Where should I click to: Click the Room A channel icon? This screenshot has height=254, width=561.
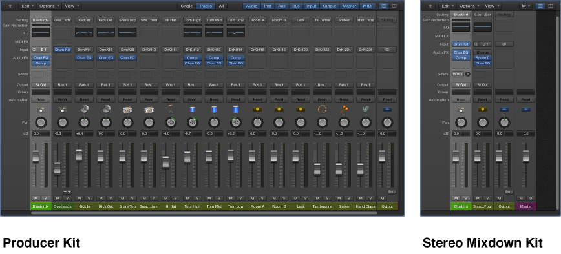click(257, 109)
